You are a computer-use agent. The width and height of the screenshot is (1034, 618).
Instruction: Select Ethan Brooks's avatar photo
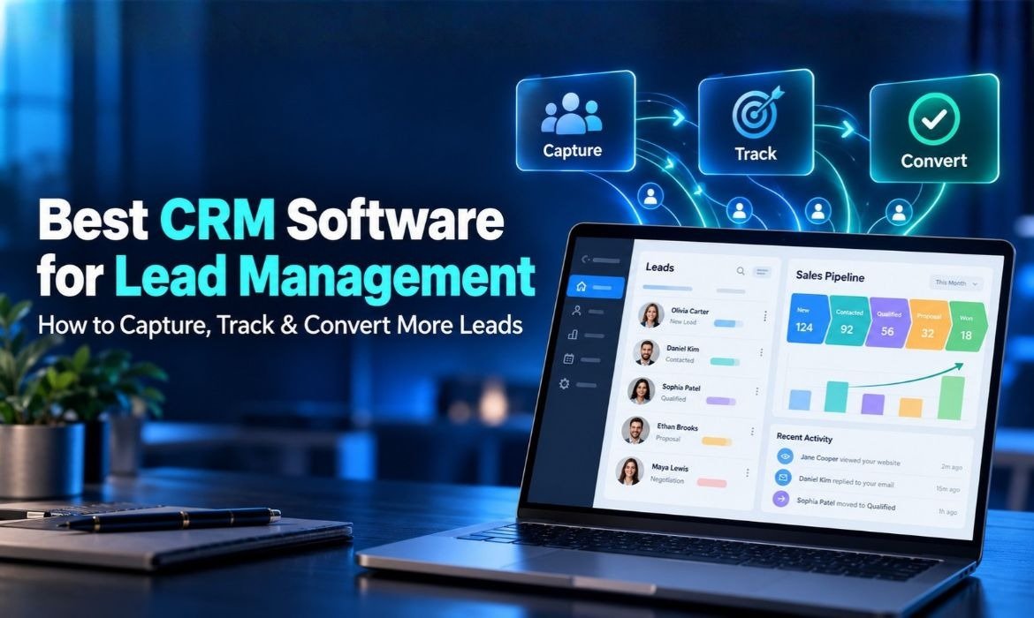pyautogui.click(x=635, y=430)
